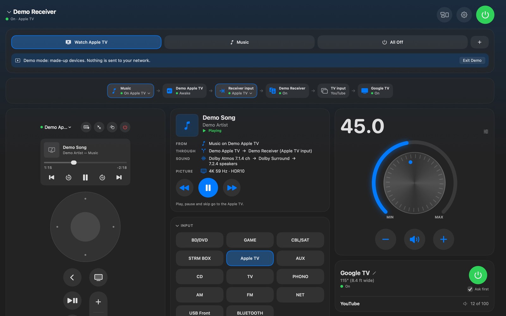Open the volume options sliders icon

coord(486,131)
